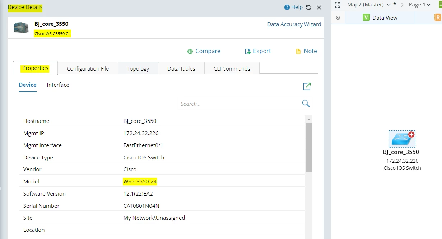Refresh the Device Details pane
Screen dimensions: 442x239
308,8
